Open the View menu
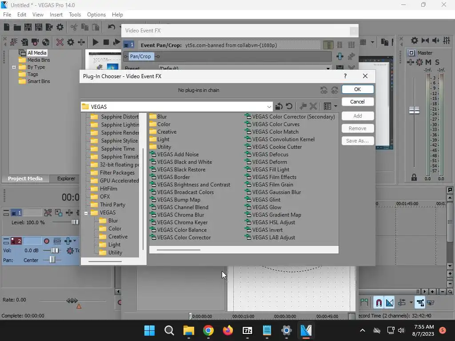This screenshot has width=455, height=341. (x=38, y=15)
